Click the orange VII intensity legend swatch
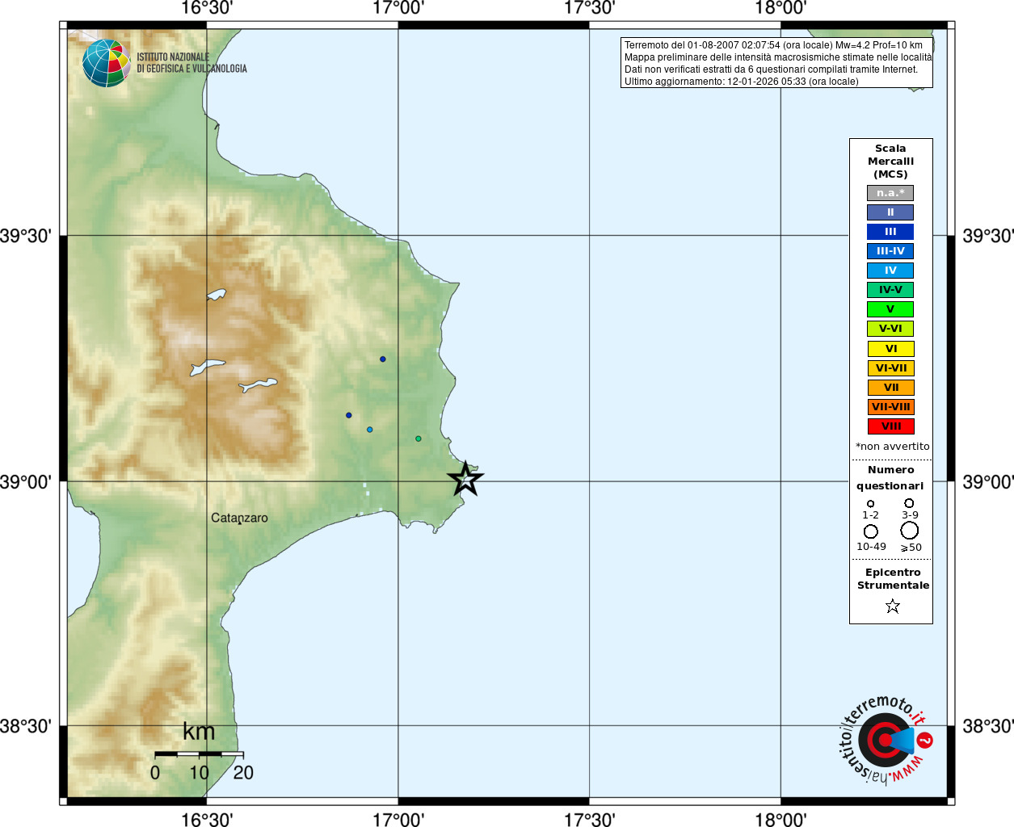The width and height of the screenshot is (1014, 827). 891,388
